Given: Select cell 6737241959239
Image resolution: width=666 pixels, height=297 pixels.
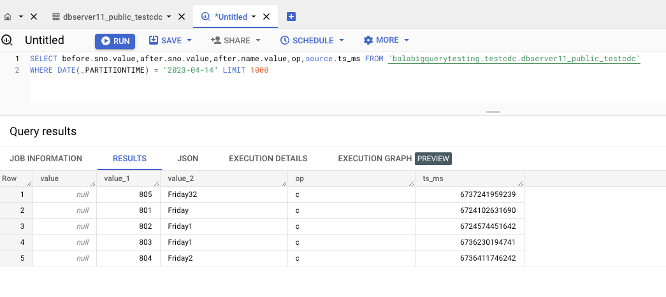Looking at the screenshot, I should [470, 194].
